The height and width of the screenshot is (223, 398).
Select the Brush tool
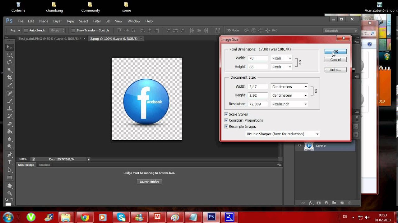click(x=10, y=101)
